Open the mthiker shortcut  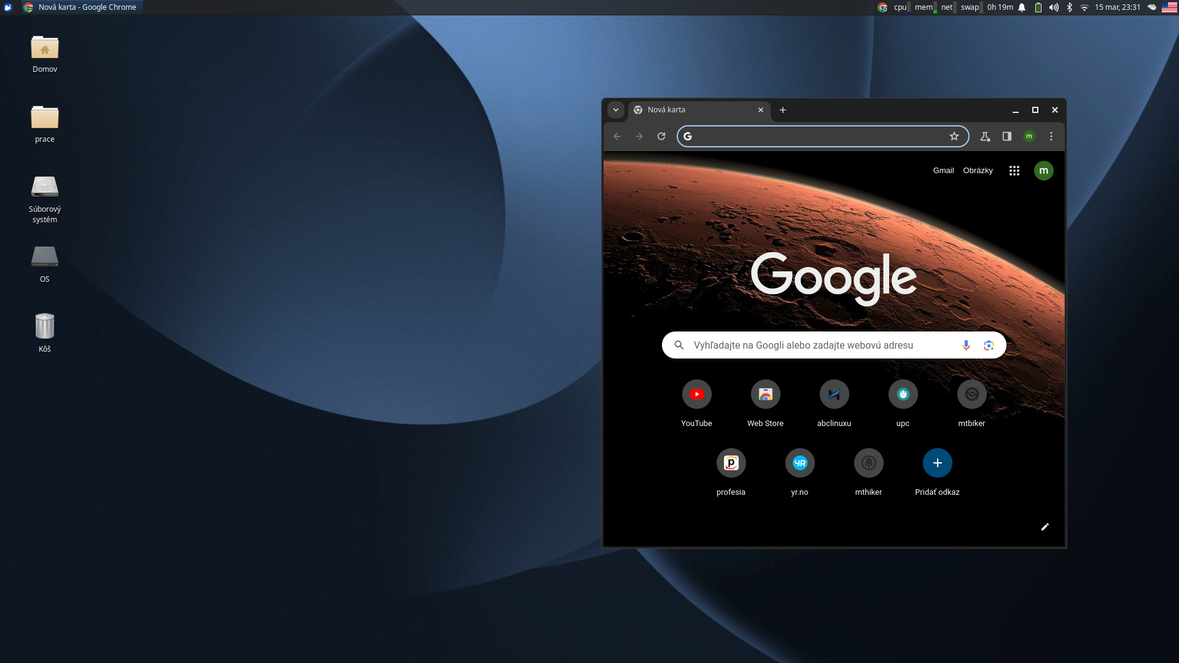(x=868, y=472)
